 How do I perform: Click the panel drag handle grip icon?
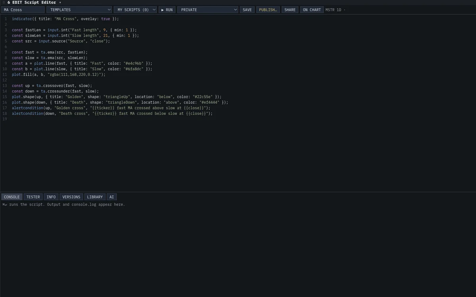pyautogui.click(x=4, y=2)
